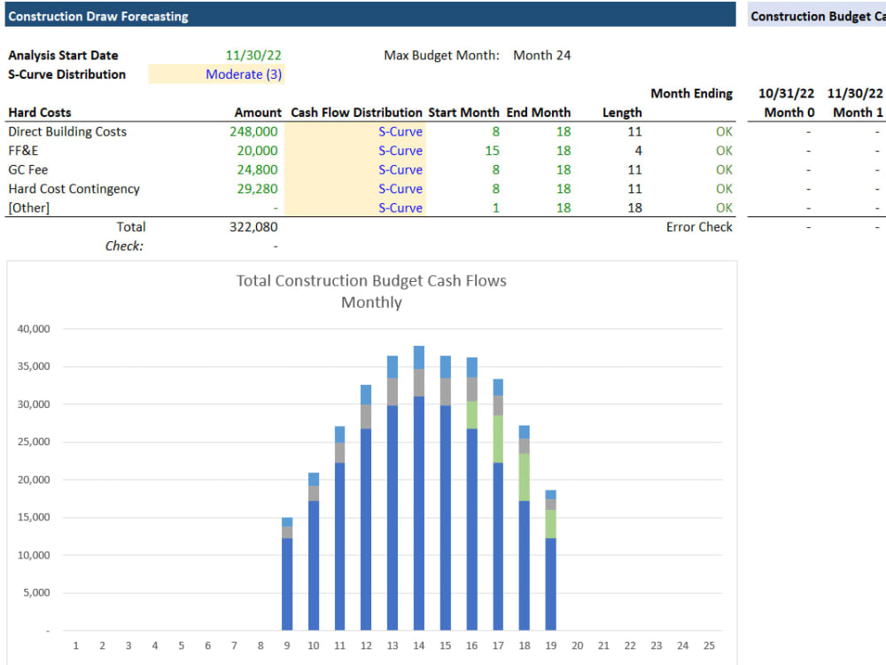Open the [Other] row S-Curve dropdown
This screenshot has height=665, width=886.
400,207
